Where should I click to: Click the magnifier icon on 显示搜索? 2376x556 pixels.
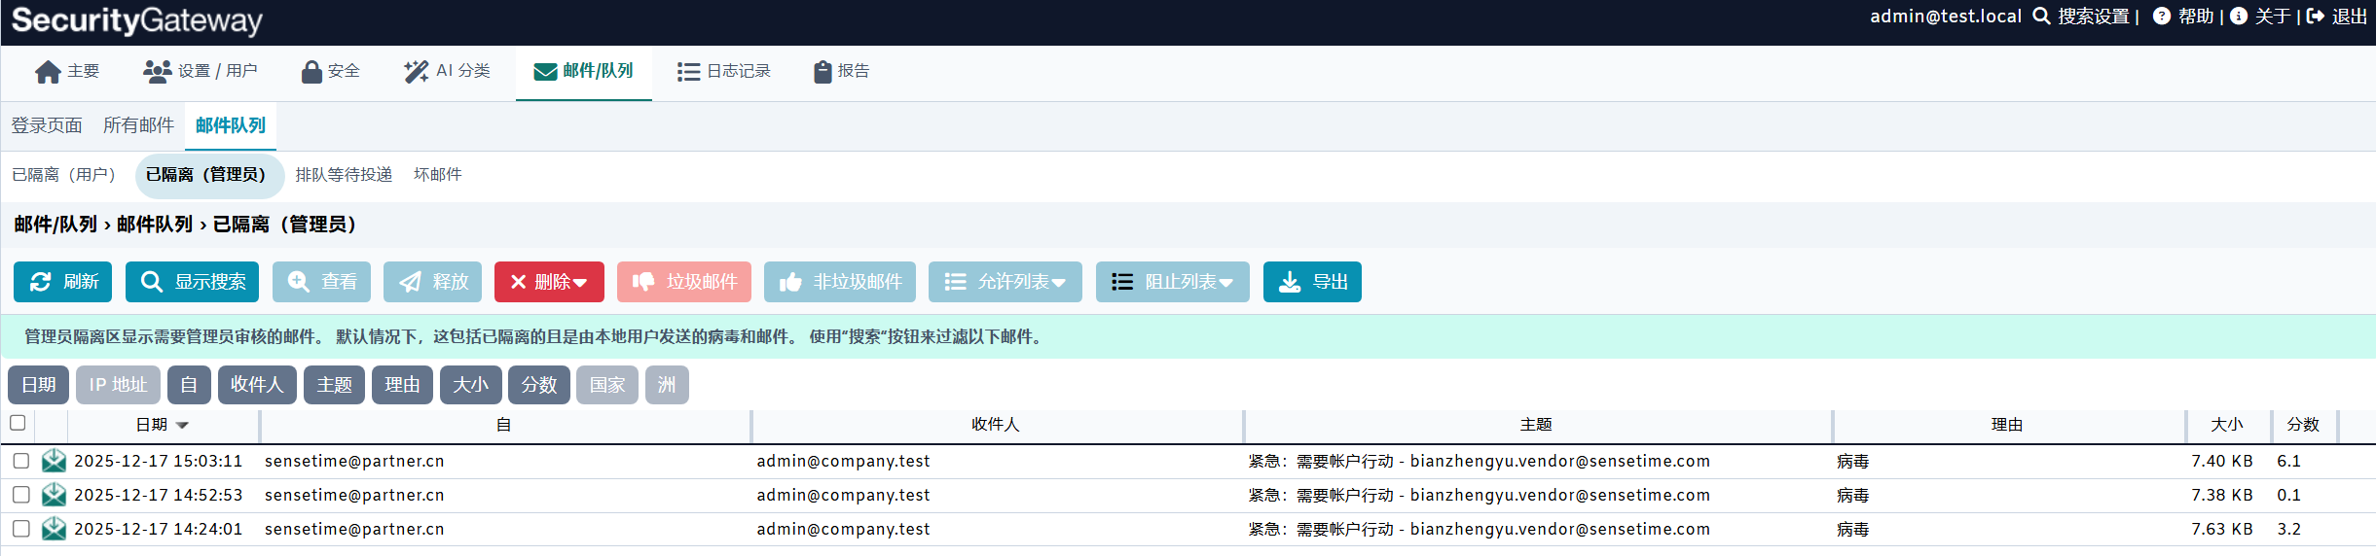pyautogui.click(x=152, y=282)
